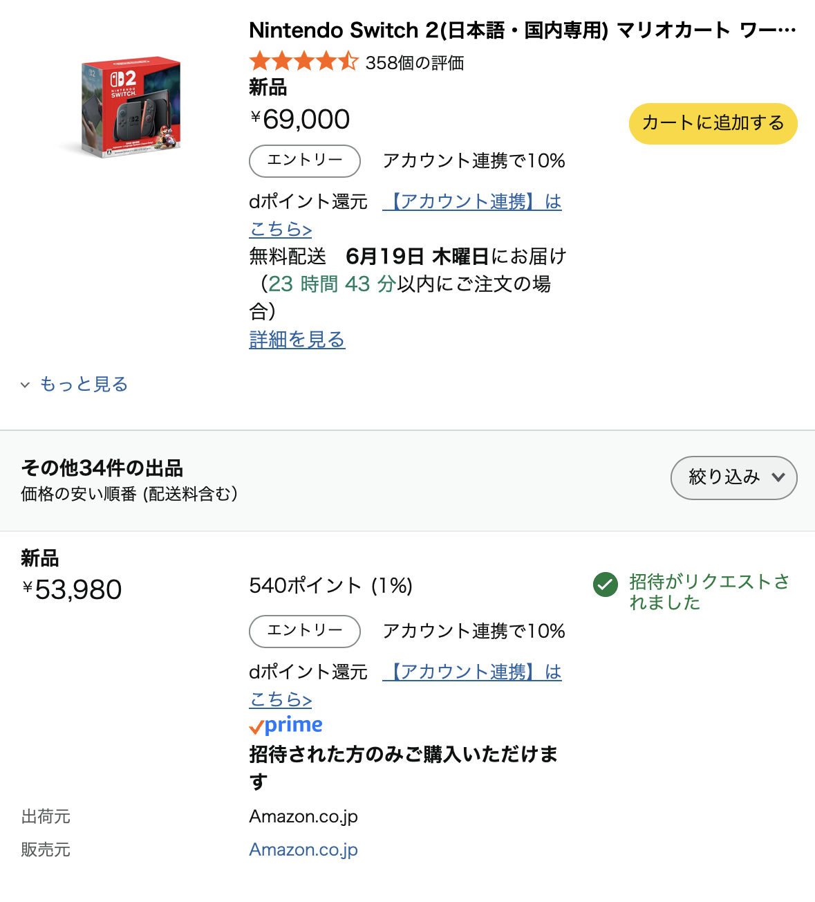Open the Amazon.co.jp seller link beside 販売元
This screenshot has height=902, width=815.
click(x=303, y=849)
